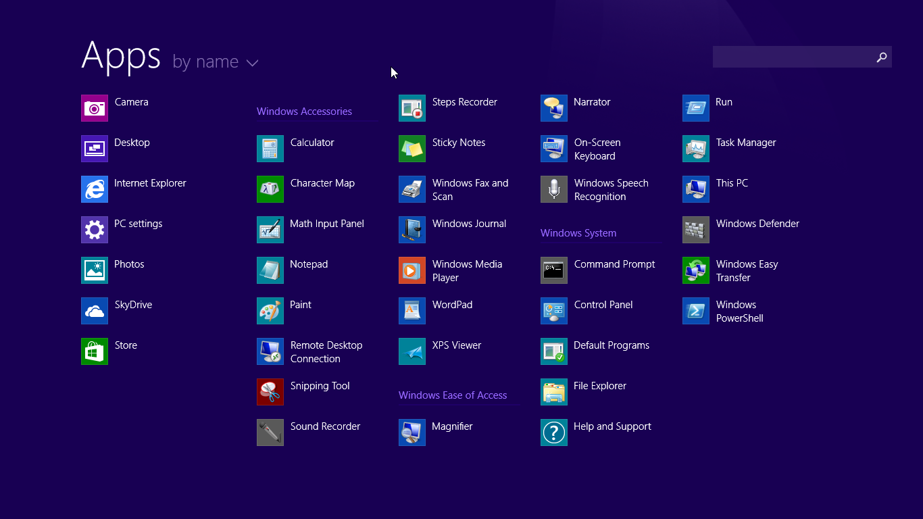Open the Remote Desktop Connection icon
The width and height of the screenshot is (923, 519).
270,351
